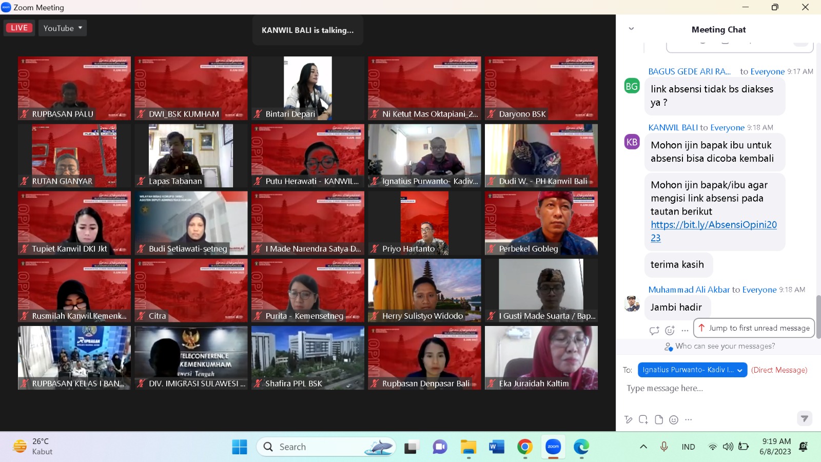This screenshot has height=462, width=821.
Task: Select the Lapas Tabanan video tile
Action: pos(191,156)
